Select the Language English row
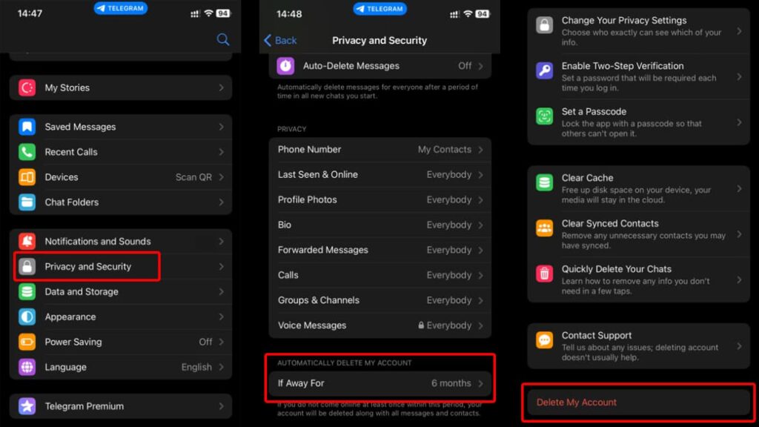The width and height of the screenshot is (759, 427). [x=120, y=367]
